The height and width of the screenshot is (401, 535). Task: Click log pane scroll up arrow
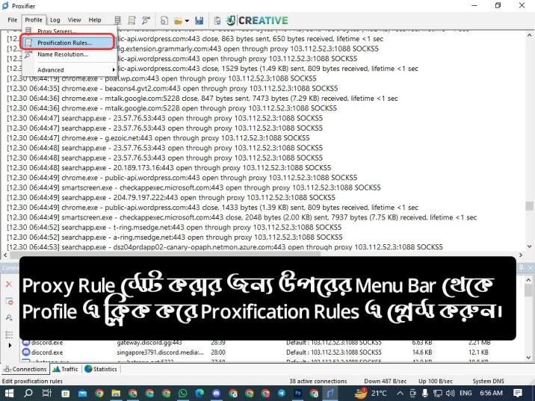pos(529,35)
